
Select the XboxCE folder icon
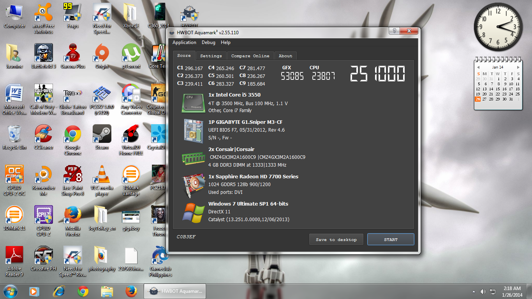131,16
